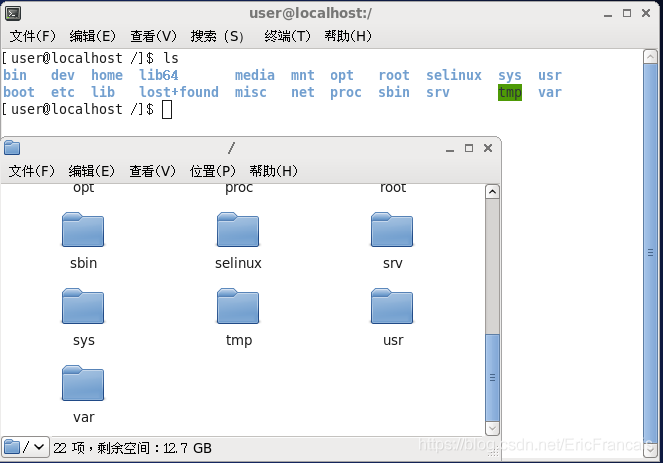
Task: Select the sbin folder label
Action: 83,263
